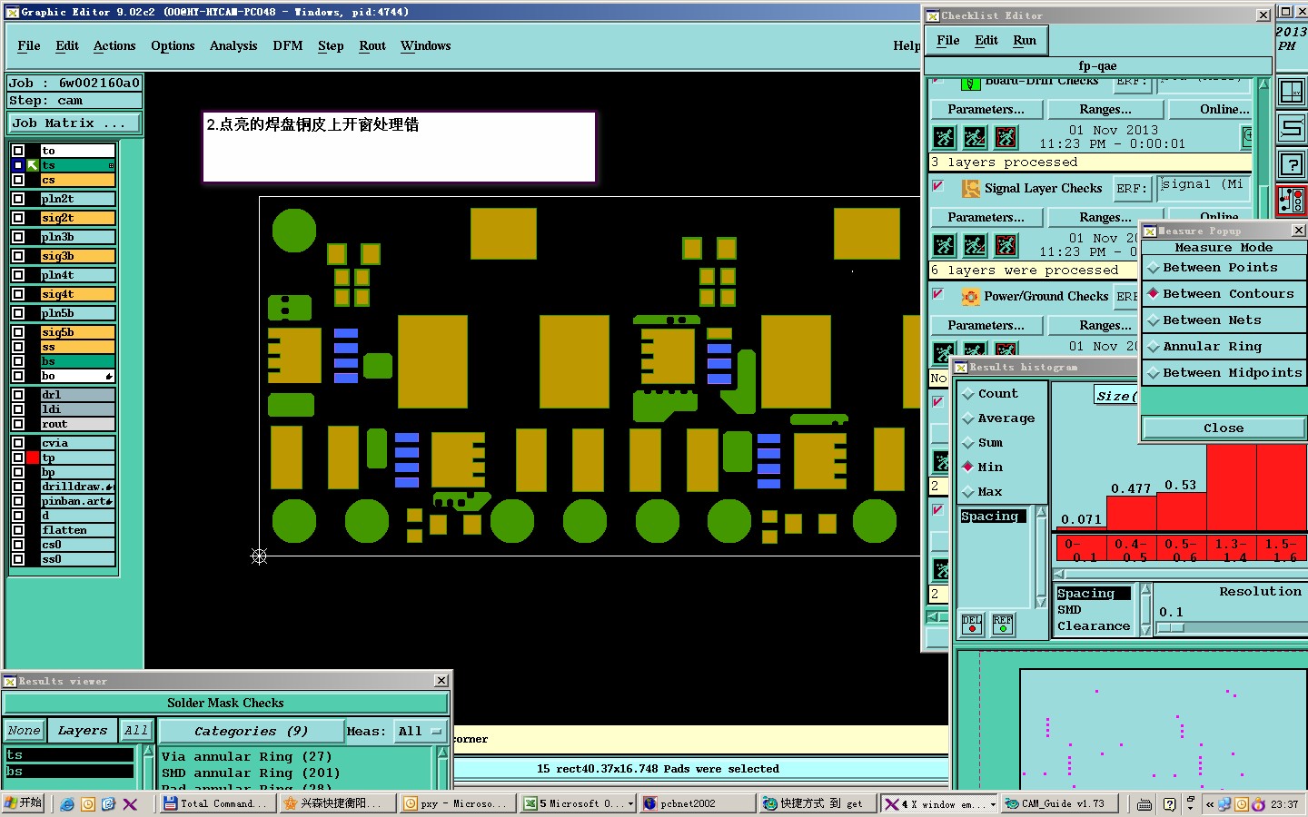1308x817 pixels.
Task: Click the red tp layer color swatch
Action: click(x=33, y=458)
